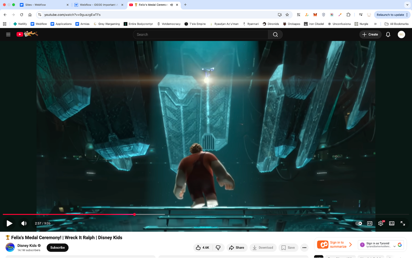
Task: Bookmark this page with the star
Action: (287, 15)
